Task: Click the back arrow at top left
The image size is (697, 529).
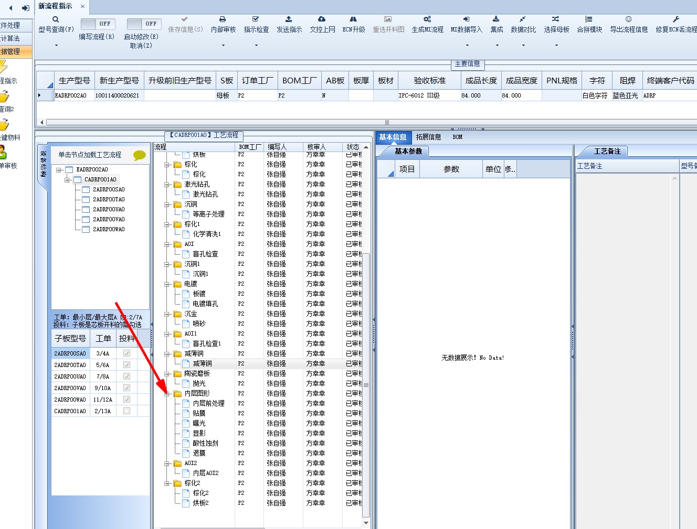Action: pos(10,8)
